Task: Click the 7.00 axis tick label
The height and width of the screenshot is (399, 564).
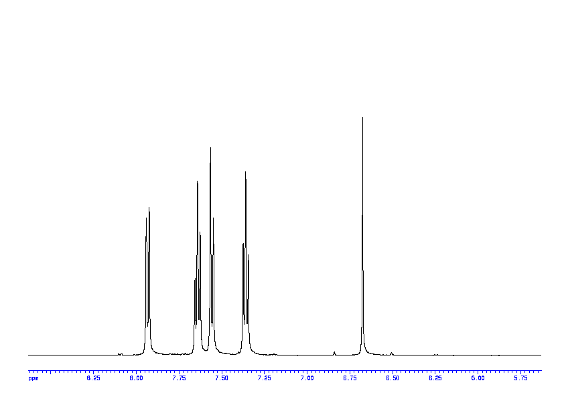Action: [307, 378]
